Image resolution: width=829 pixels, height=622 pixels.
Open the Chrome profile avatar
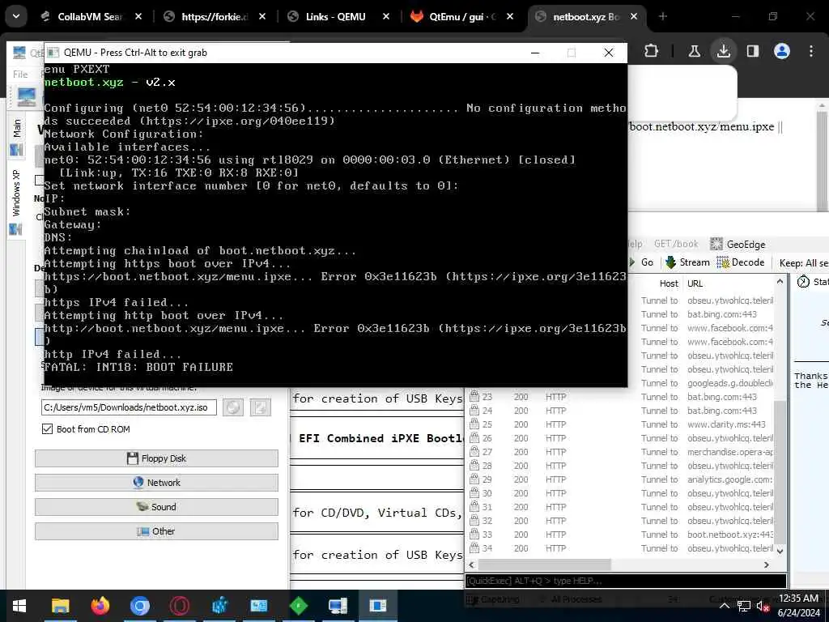781,51
